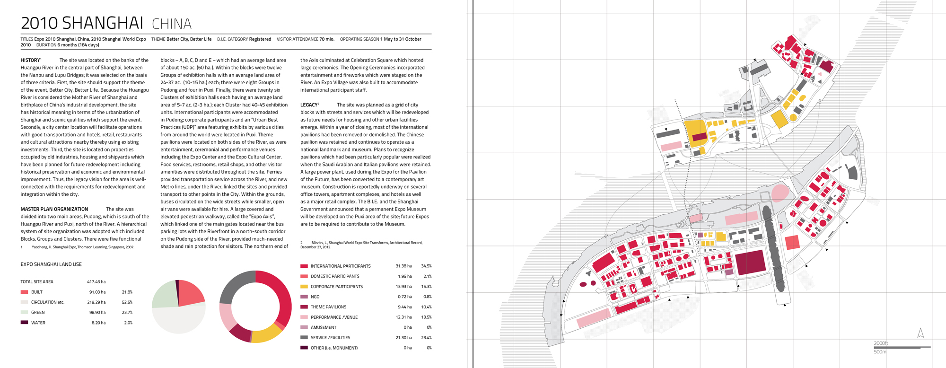The height and width of the screenshot is (368, 946).
Task: Pick the NGO legend color swatch
Action: point(304,297)
